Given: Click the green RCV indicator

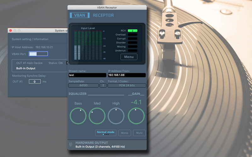Looking at the screenshot, I should click(x=132, y=30).
